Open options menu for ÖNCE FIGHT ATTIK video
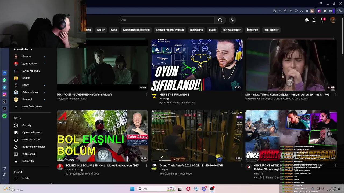344x193 pixels. pos(335,166)
